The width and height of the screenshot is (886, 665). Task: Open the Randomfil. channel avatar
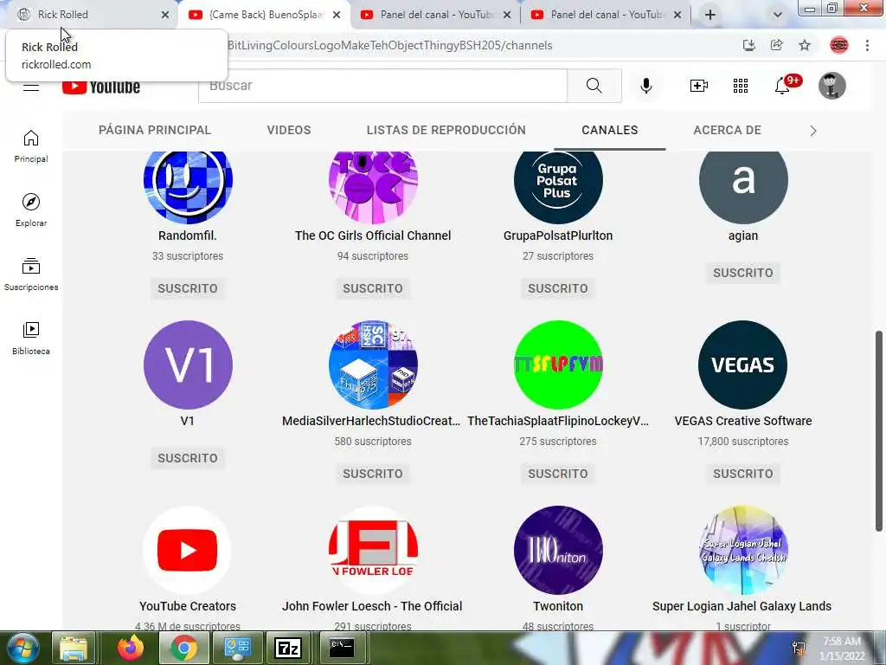188,187
